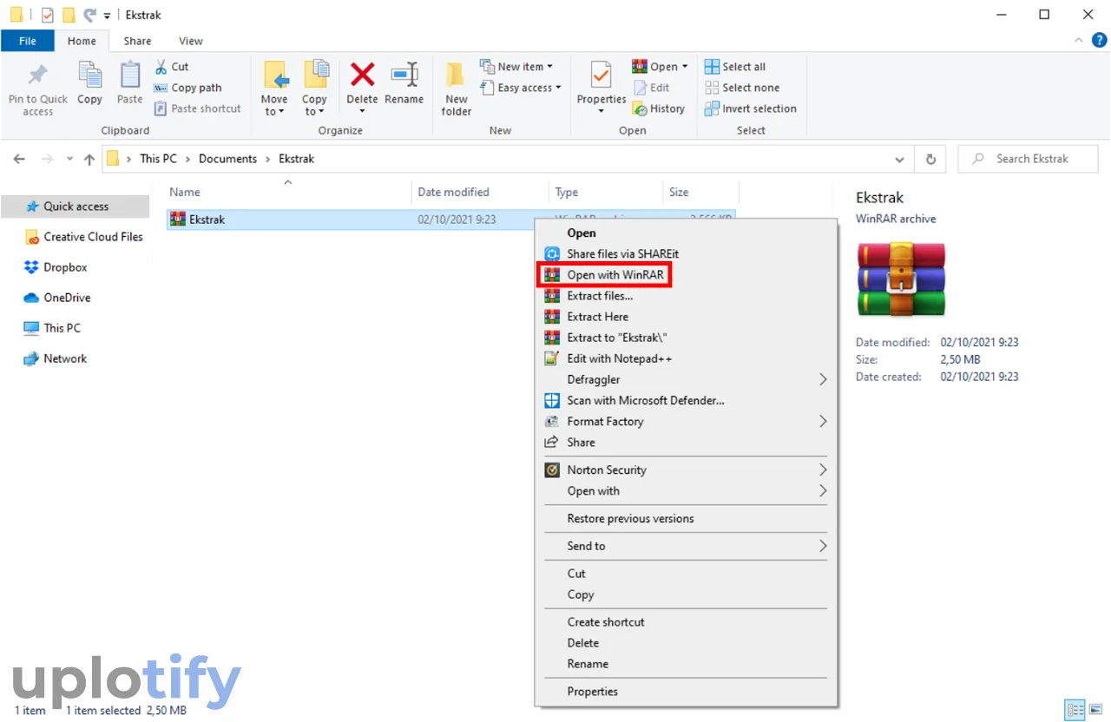Expand the Format Factory submenu
1111x722 pixels.
click(686, 421)
